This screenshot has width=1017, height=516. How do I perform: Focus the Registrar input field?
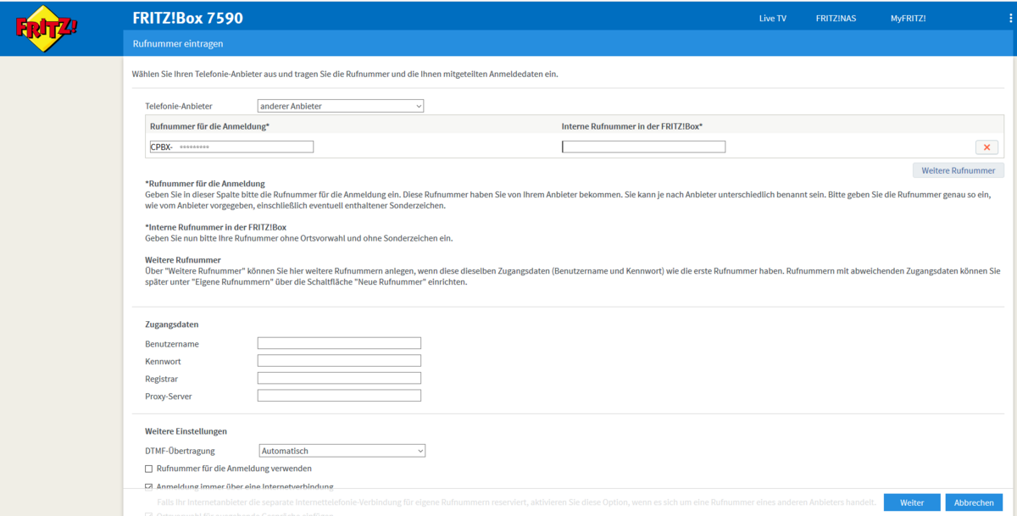pyautogui.click(x=339, y=378)
